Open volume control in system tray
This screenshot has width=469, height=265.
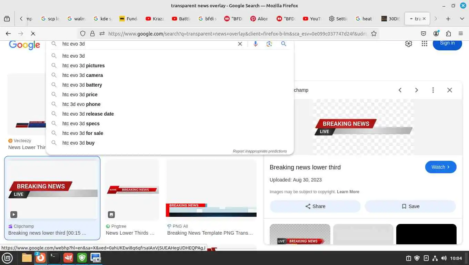point(444,258)
